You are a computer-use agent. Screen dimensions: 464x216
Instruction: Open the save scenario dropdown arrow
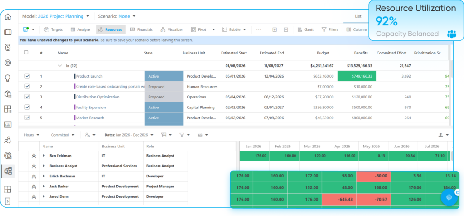coord(33,29)
